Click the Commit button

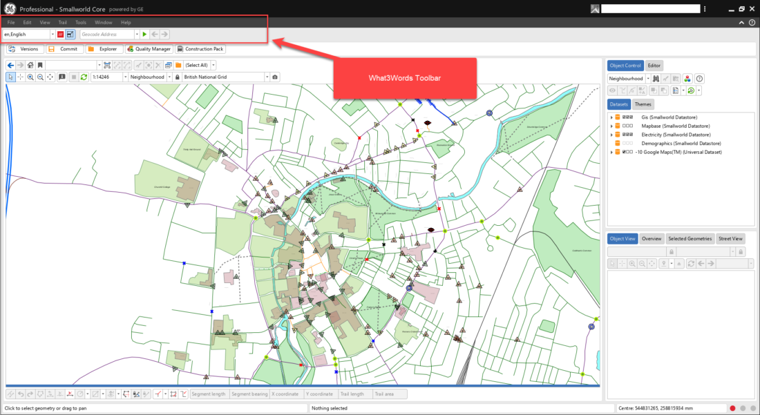pyautogui.click(x=64, y=49)
